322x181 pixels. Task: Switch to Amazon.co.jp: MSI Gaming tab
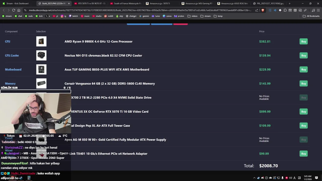pyautogui.click(x=197, y=4)
